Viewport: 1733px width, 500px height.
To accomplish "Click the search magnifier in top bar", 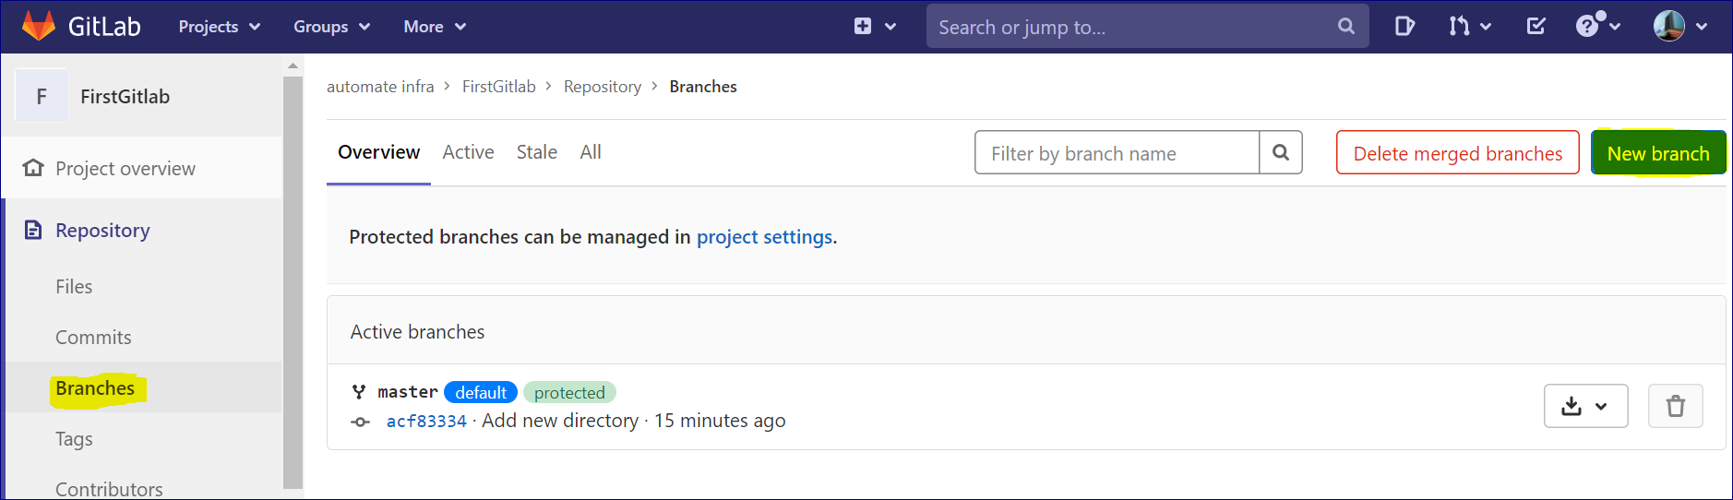I will 1346,27.
